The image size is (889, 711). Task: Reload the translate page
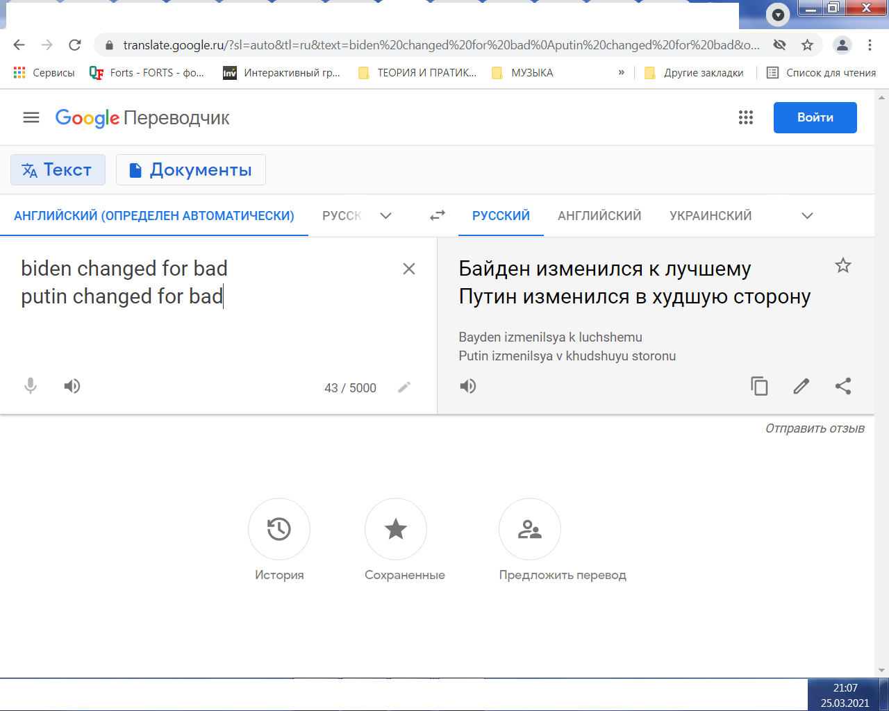[x=74, y=45]
